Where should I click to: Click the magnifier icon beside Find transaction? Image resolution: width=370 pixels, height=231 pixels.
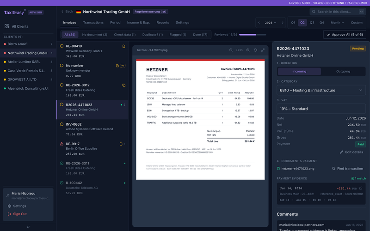tap(333, 169)
